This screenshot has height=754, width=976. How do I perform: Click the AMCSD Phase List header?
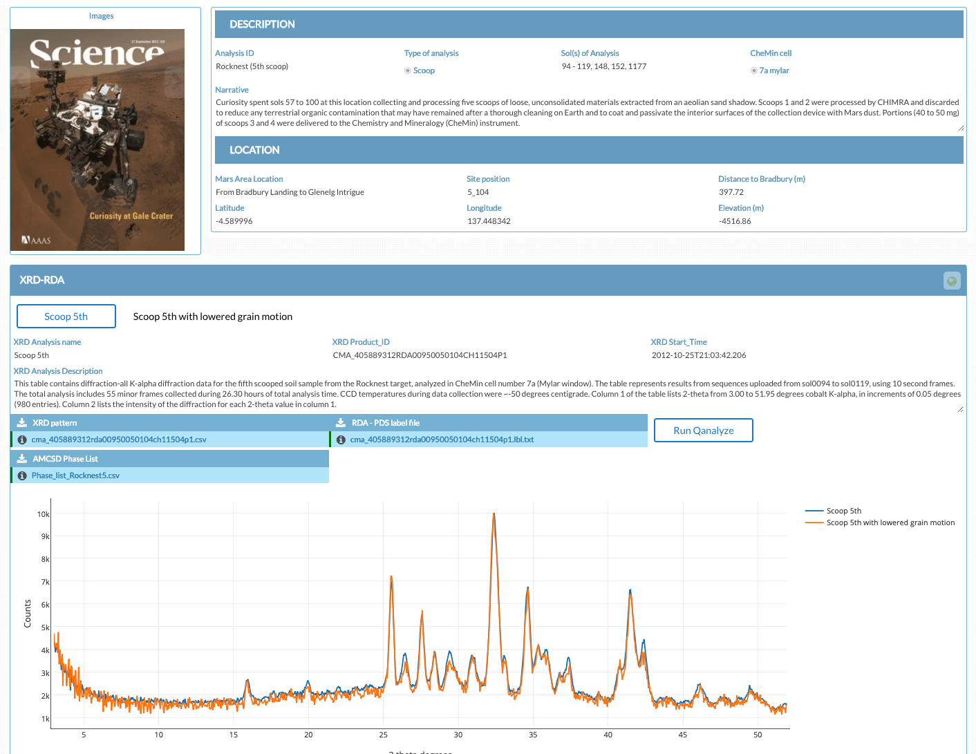169,458
